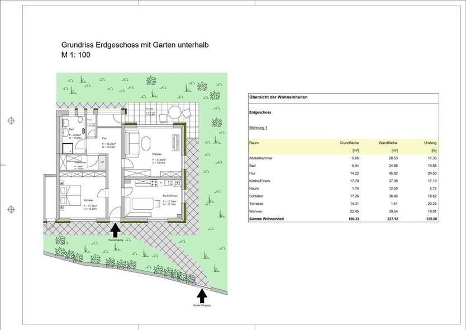Select the 'Flur' row name in the table
Image resolution: width=466 pixels, height=330 pixels.
[253, 173]
